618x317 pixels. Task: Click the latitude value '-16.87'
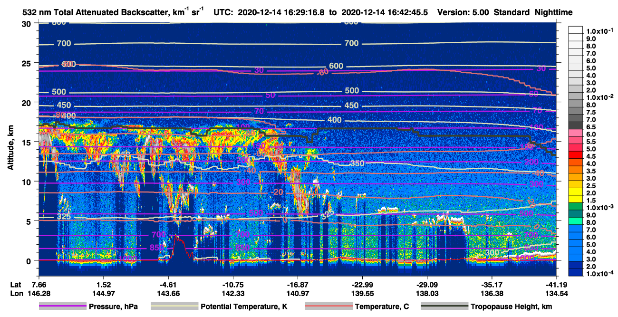(x=298, y=285)
